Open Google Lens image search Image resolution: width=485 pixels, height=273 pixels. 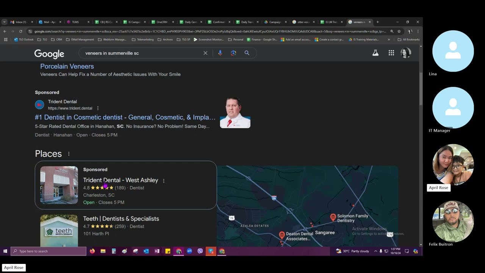pyautogui.click(x=233, y=53)
